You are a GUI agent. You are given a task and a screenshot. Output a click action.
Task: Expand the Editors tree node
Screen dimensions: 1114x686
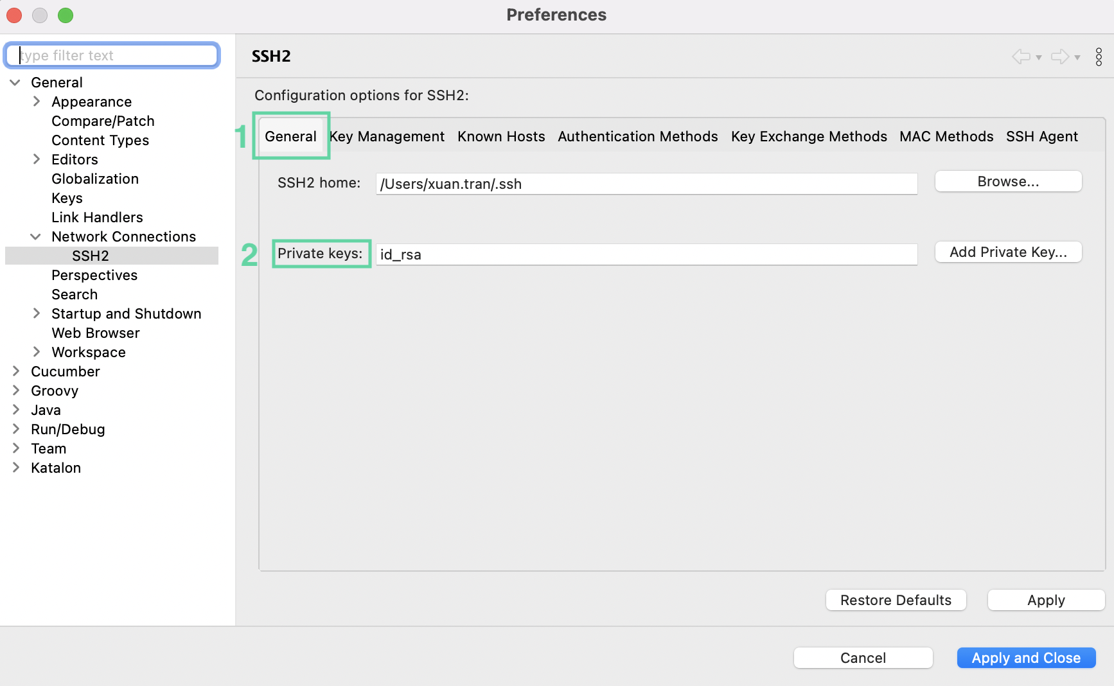[x=36, y=159]
